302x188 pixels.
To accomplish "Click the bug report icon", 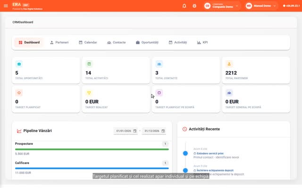I will tap(194, 6).
